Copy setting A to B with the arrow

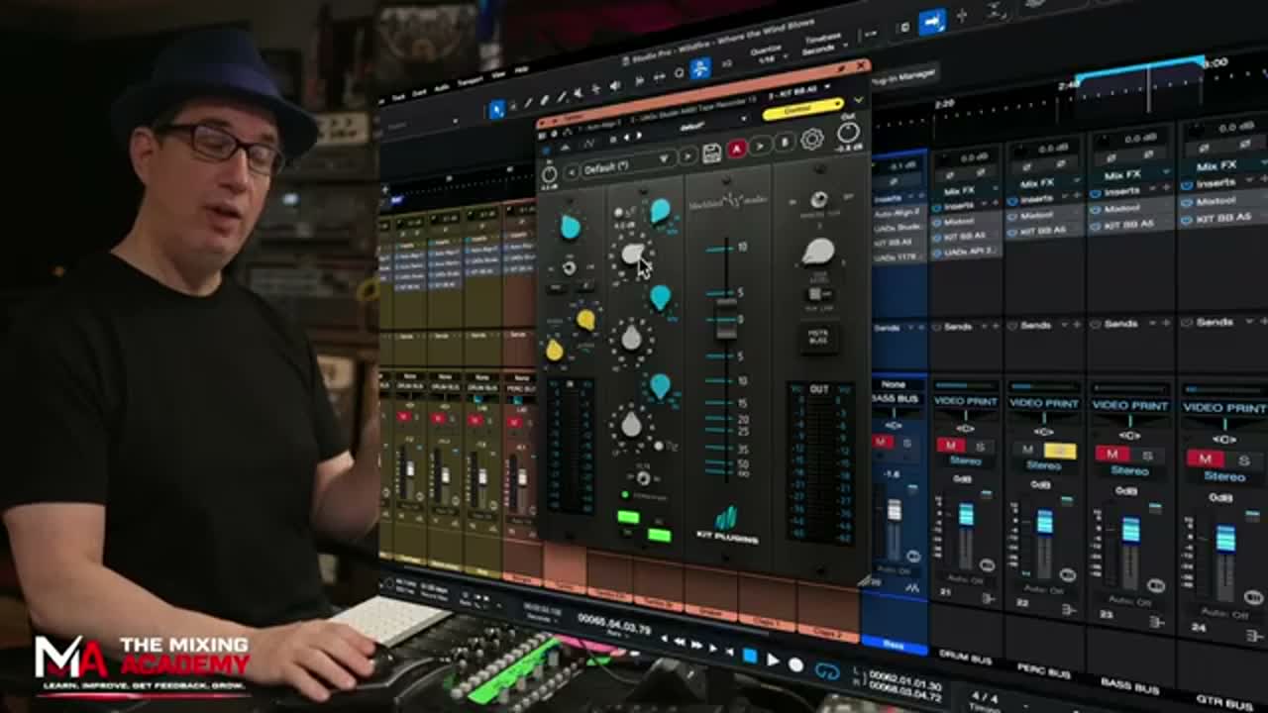[761, 146]
